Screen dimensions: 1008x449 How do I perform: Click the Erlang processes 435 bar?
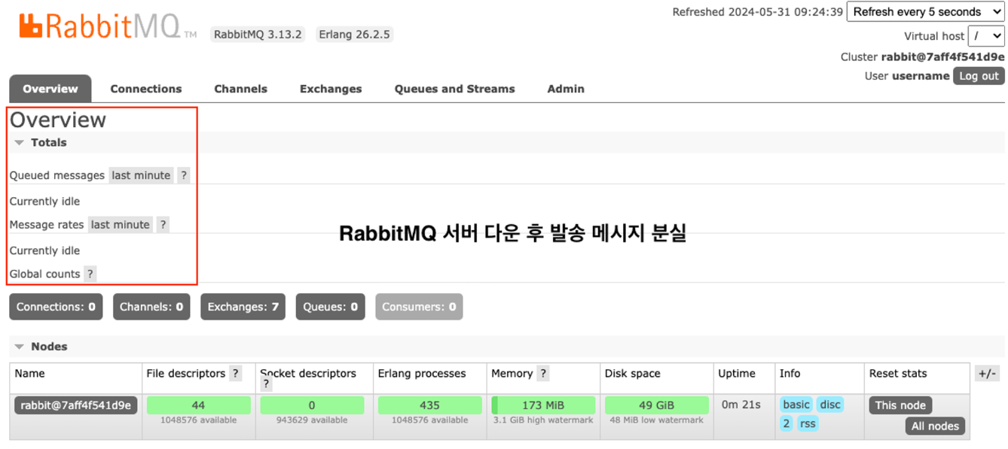pos(429,405)
